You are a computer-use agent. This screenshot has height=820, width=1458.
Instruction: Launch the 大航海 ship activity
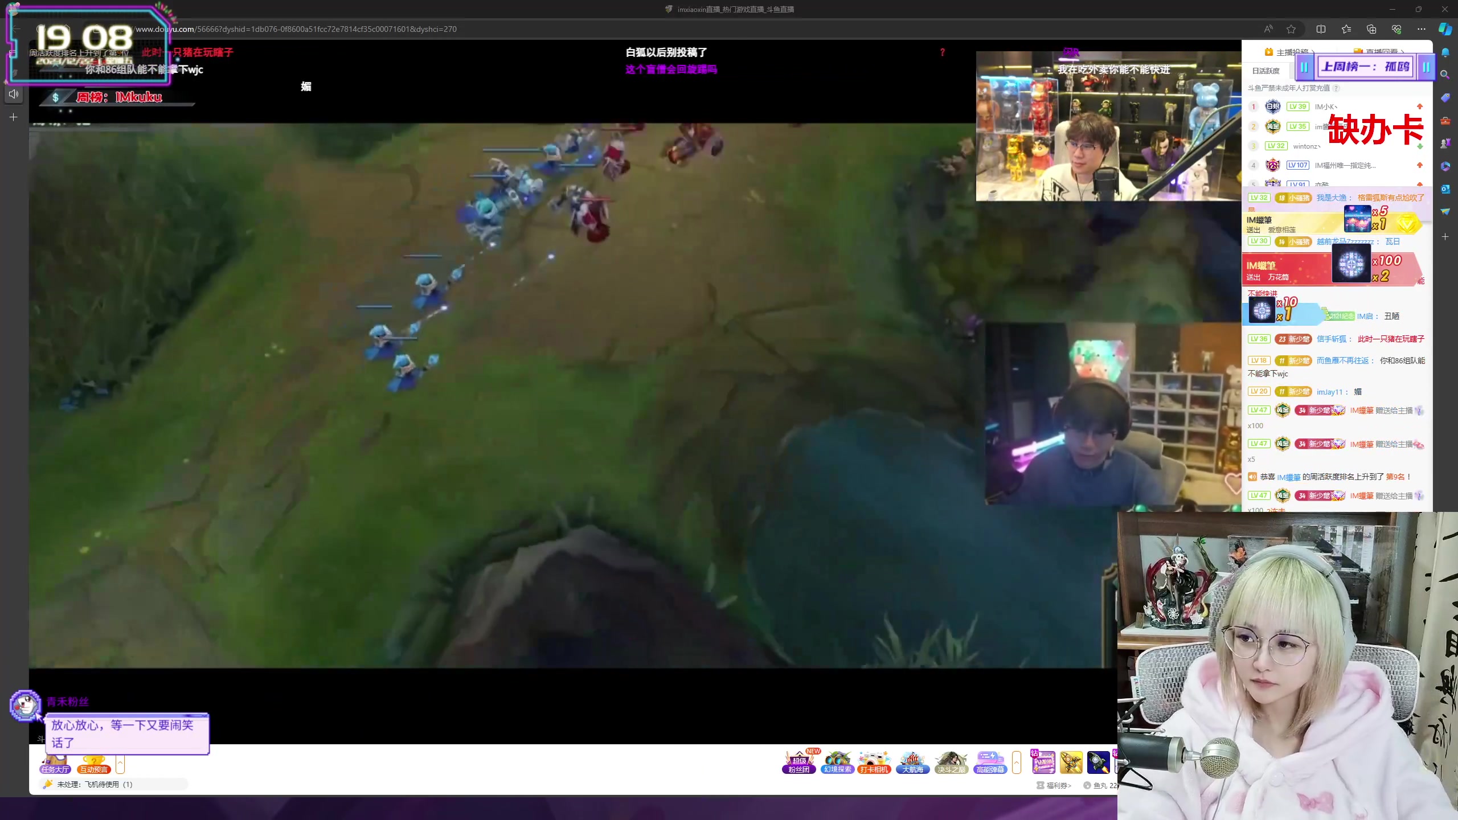(912, 761)
